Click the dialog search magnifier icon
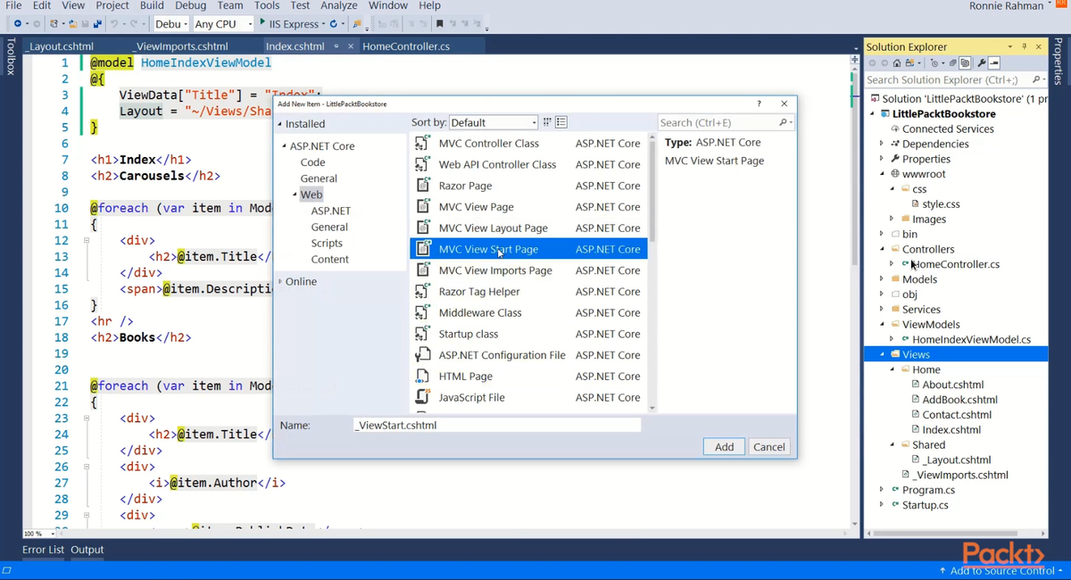The width and height of the screenshot is (1071, 580). pyautogui.click(x=783, y=122)
